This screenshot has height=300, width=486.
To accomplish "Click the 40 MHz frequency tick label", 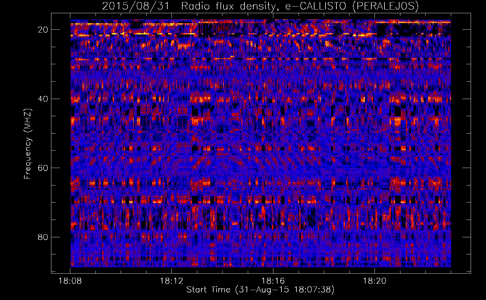I will 43,99.
